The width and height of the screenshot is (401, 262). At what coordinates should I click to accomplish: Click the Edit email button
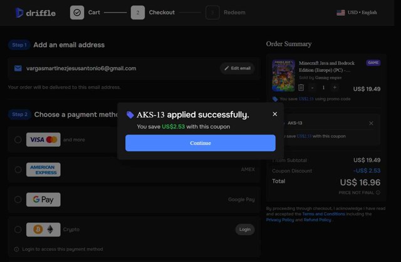237,68
